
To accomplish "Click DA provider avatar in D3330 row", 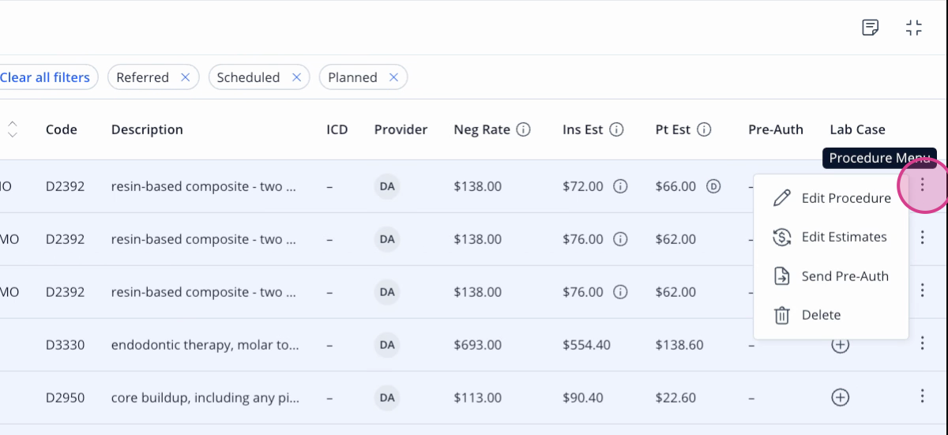I will point(387,345).
